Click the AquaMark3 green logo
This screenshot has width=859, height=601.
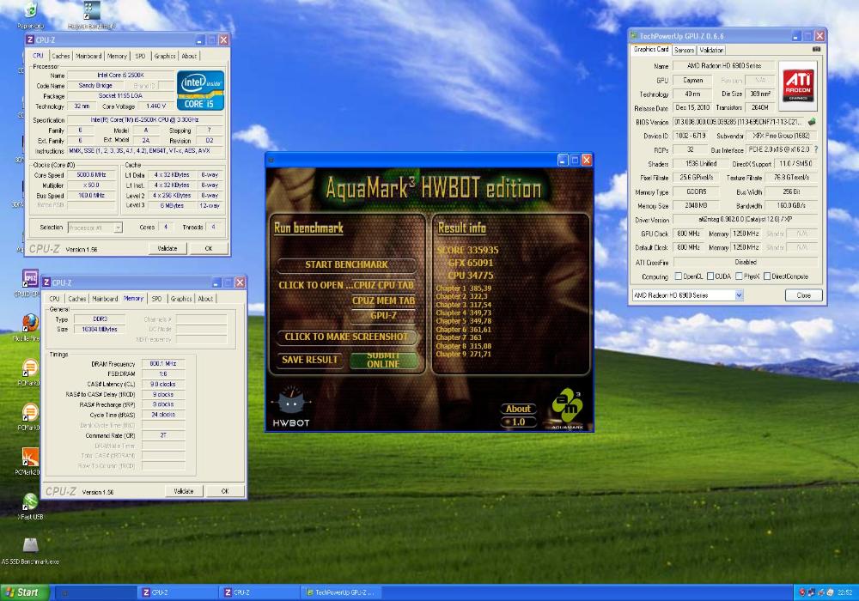pyautogui.click(x=567, y=408)
